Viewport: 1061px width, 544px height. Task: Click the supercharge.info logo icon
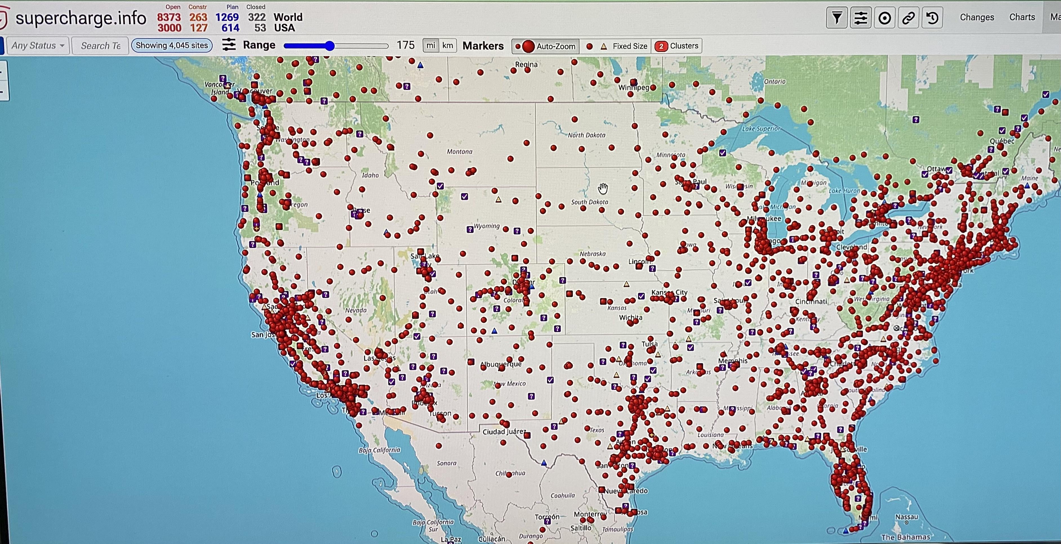pos(3,19)
